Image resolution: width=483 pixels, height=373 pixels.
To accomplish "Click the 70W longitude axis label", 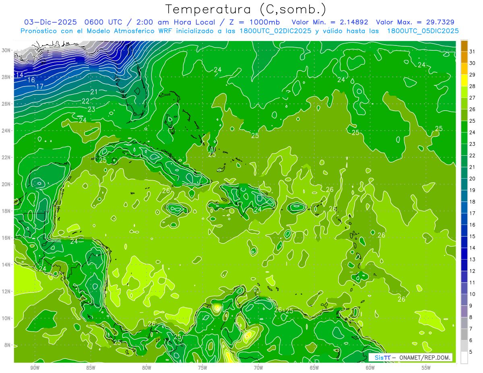I will point(258,368).
